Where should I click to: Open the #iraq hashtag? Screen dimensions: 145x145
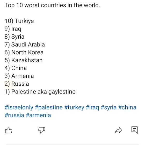click(x=92, y=107)
